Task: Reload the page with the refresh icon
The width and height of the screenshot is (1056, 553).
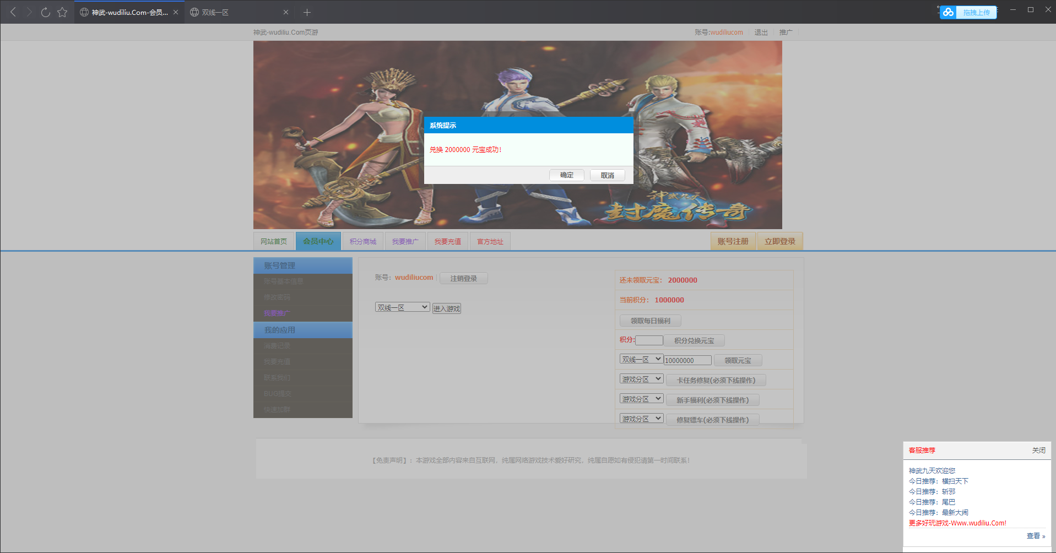Action: coord(46,12)
